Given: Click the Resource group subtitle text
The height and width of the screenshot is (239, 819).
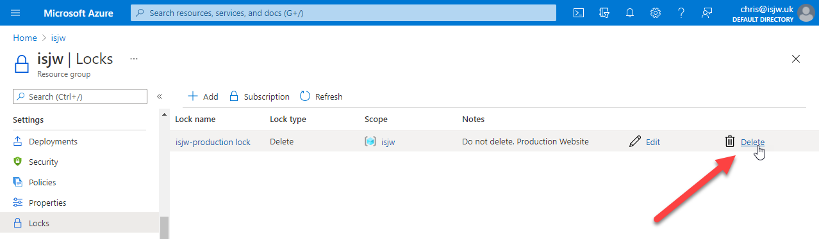Looking at the screenshot, I should tap(63, 74).
